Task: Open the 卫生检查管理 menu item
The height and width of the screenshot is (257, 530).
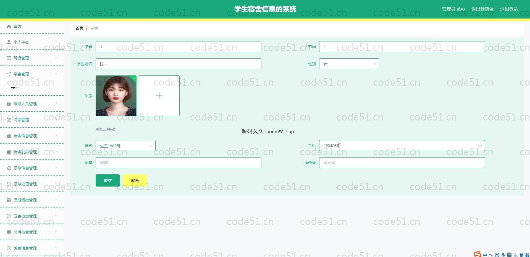Action: click(x=32, y=216)
